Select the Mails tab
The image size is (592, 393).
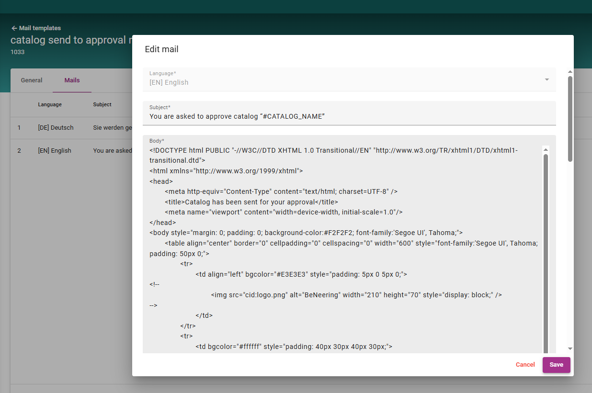coord(72,80)
